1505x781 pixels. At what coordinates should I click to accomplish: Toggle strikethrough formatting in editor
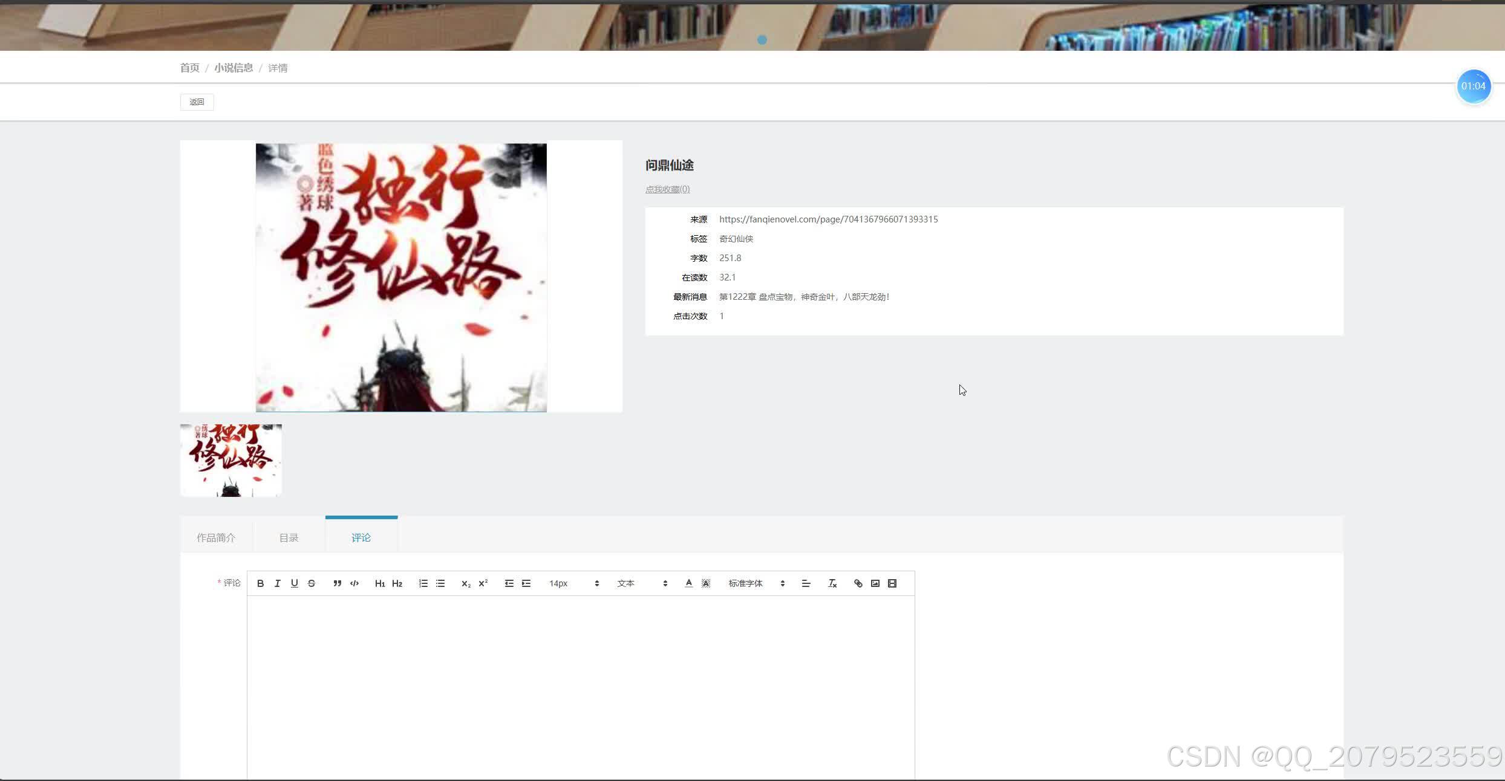click(x=312, y=583)
